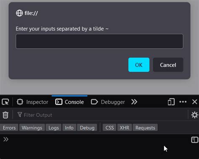Toggle the Errors filter
Viewport: 199px width, 159px height.
point(9,128)
